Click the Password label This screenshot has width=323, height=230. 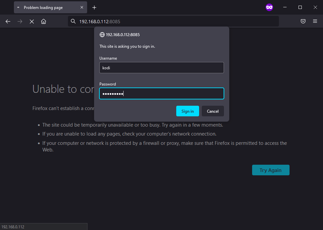coord(108,84)
